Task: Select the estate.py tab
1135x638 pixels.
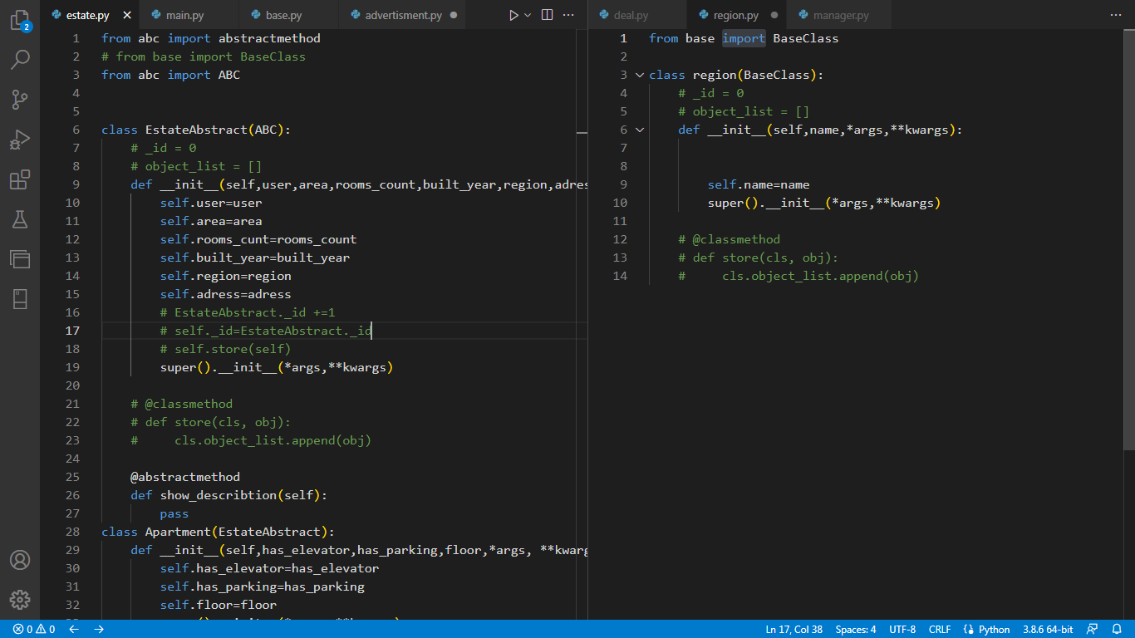Action: [87, 15]
